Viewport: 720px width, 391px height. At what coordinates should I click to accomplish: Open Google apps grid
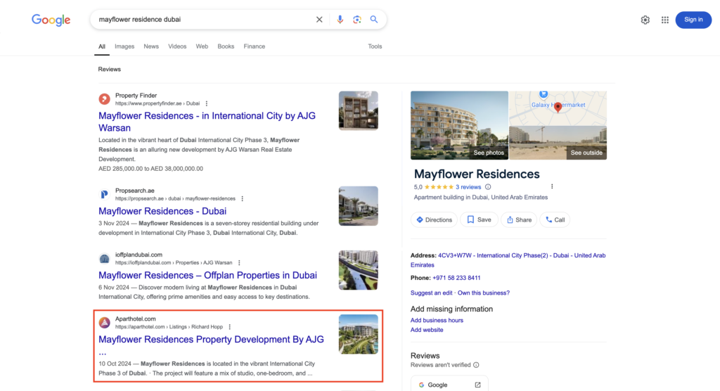(x=665, y=20)
